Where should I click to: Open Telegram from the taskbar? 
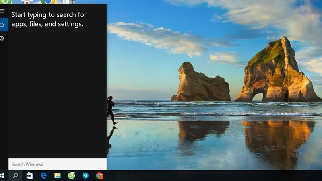tap(85, 175)
